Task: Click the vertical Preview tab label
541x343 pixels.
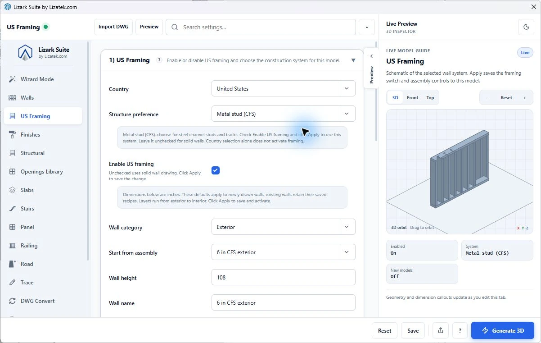Action: coord(371,75)
